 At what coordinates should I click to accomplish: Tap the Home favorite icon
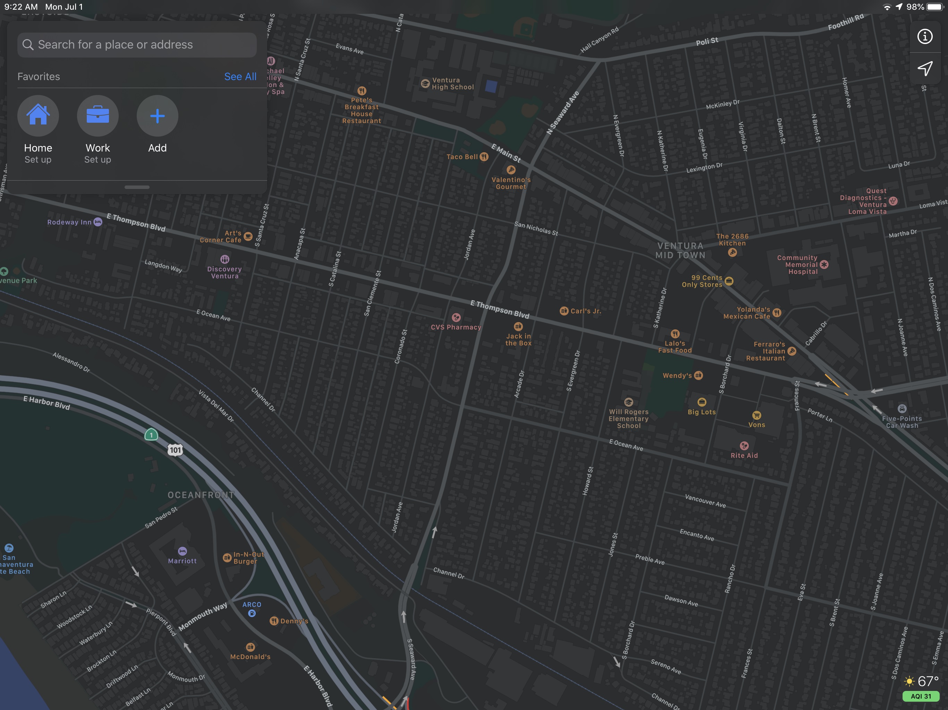[x=38, y=116]
